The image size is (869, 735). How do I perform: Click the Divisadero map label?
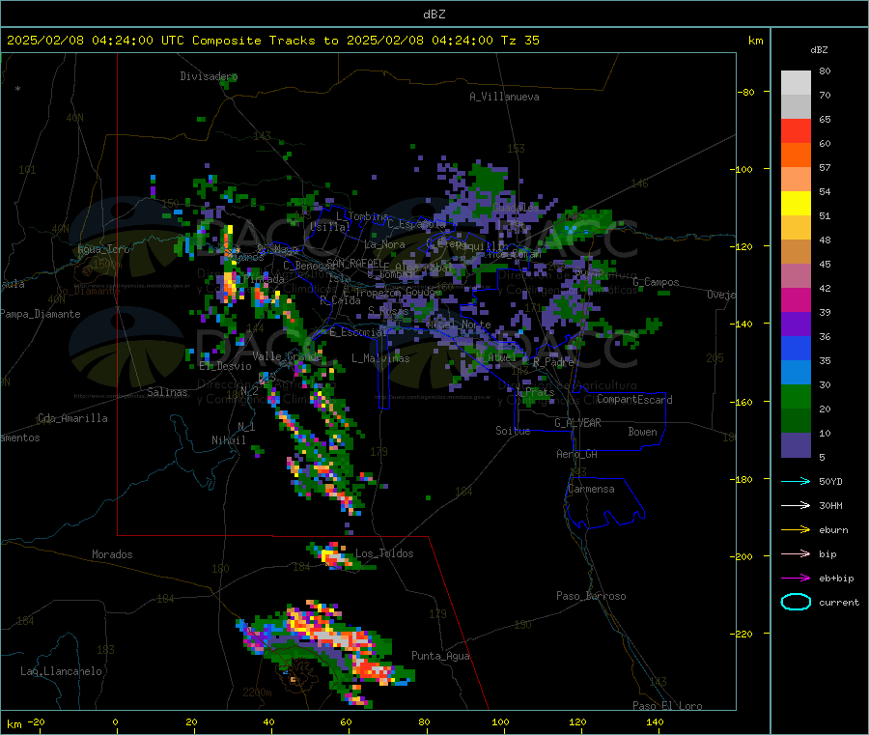(x=209, y=76)
